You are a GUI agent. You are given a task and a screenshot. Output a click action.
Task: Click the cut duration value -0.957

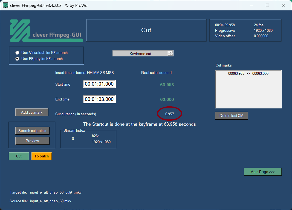[169, 114]
